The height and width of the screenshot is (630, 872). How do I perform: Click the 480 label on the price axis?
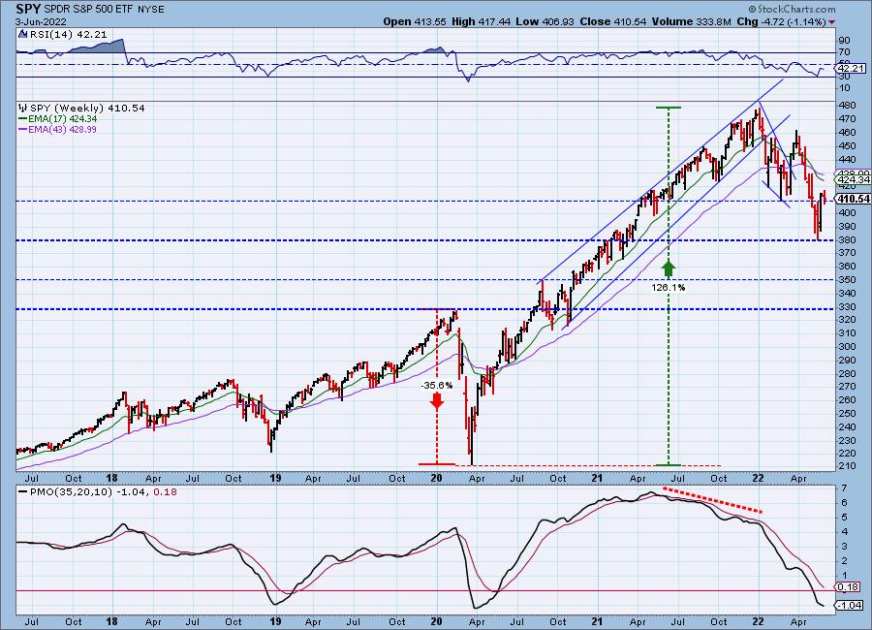(x=847, y=106)
